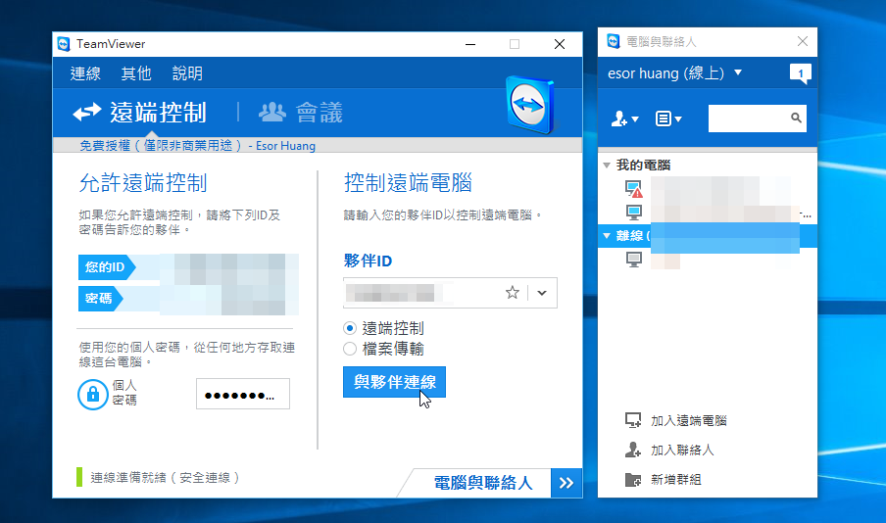The height and width of the screenshot is (523, 886).
Task: Click the 允許遠端控制 heading
Action: tap(143, 183)
